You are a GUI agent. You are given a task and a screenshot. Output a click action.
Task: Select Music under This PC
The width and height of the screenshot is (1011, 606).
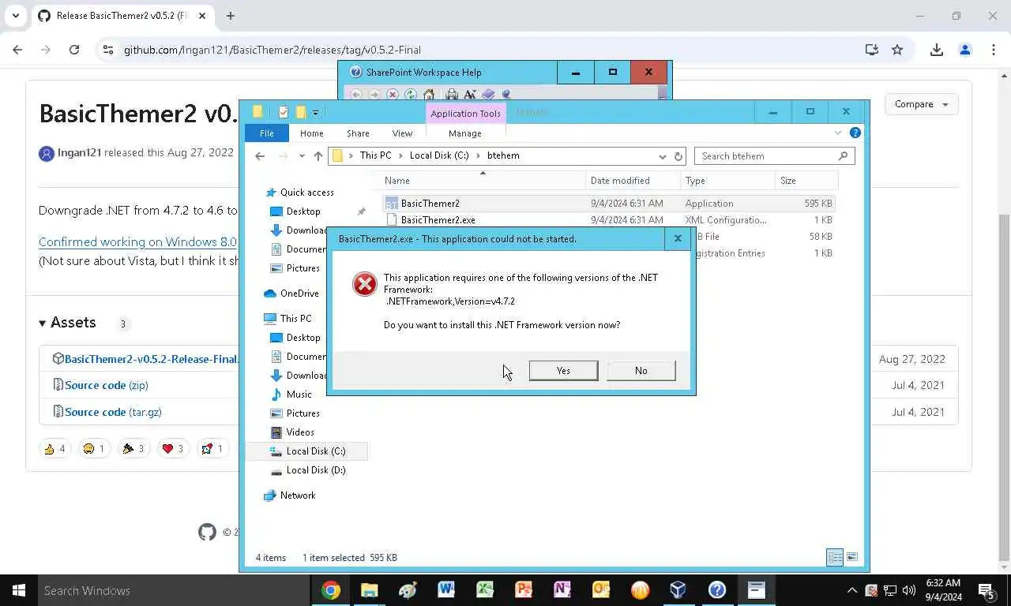click(x=299, y=395)
